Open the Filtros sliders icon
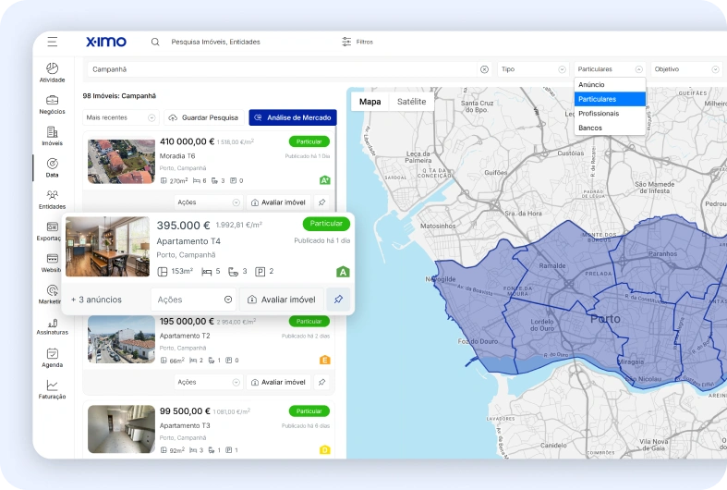 pyautogui.click(x=346, y=42)
